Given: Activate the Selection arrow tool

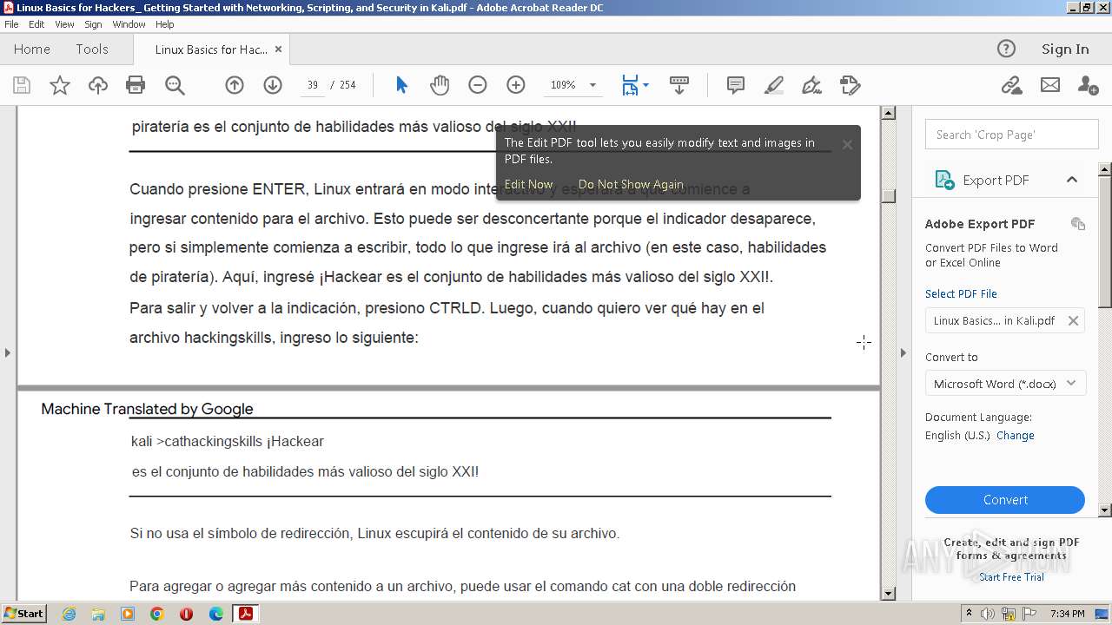Looking at the screenshot, I should point(401,85).
